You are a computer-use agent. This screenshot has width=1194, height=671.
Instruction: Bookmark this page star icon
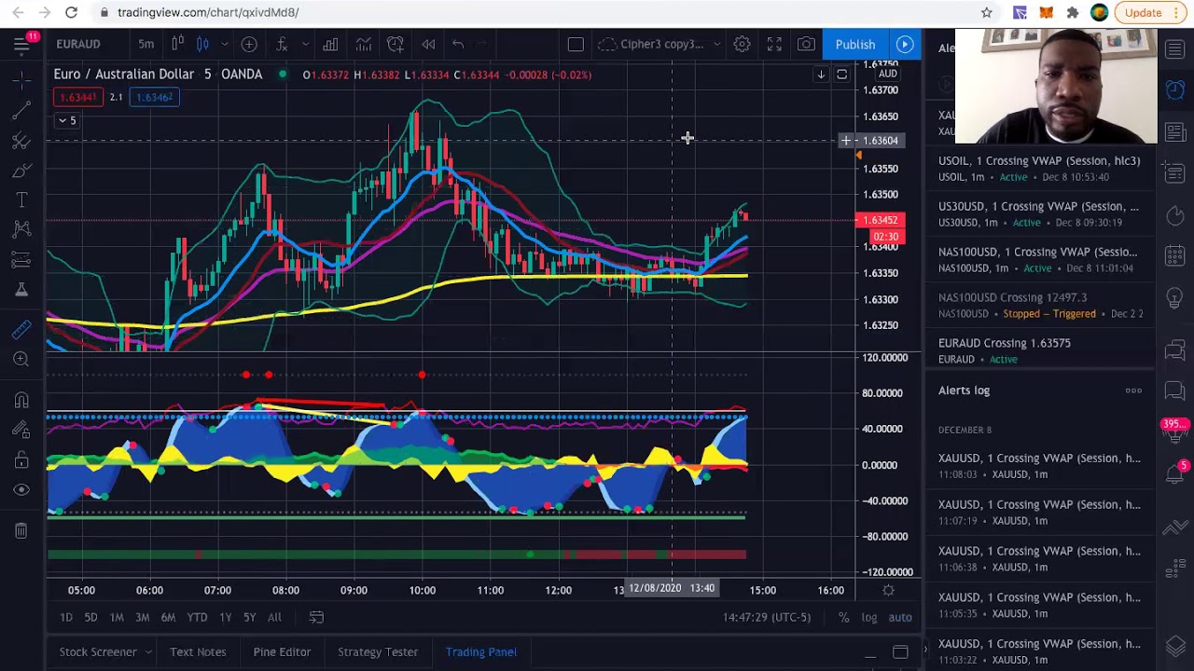tap(986, 12)
